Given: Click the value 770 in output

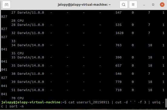Looking at the screenshot, I should 118,82.
